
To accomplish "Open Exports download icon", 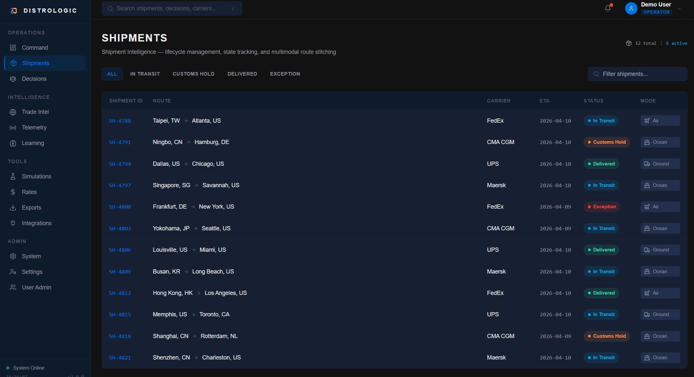I will [13, 208].
